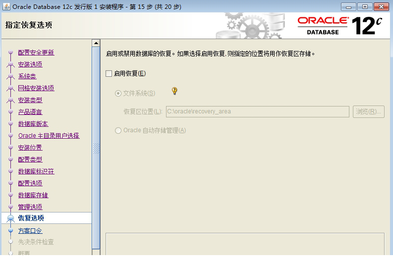Go to 方案口令 step

(x=30, y=231)
